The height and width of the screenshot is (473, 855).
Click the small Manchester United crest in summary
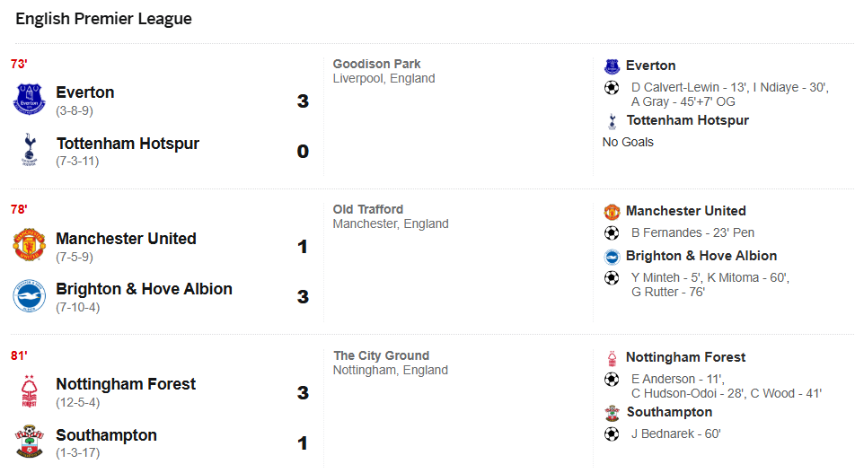pos(612,212)
